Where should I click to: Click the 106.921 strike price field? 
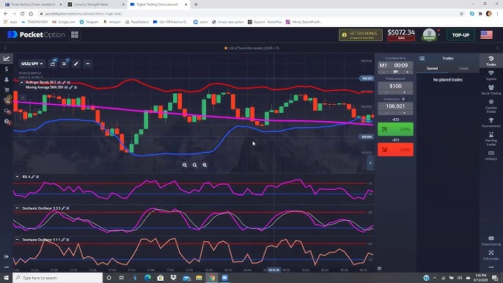[395, 106]
